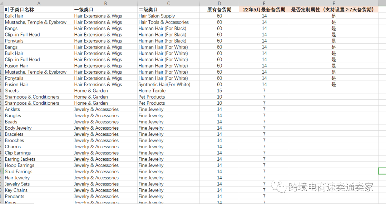
Task: Select the Body Jewelry cell
Action: point(39,128)
